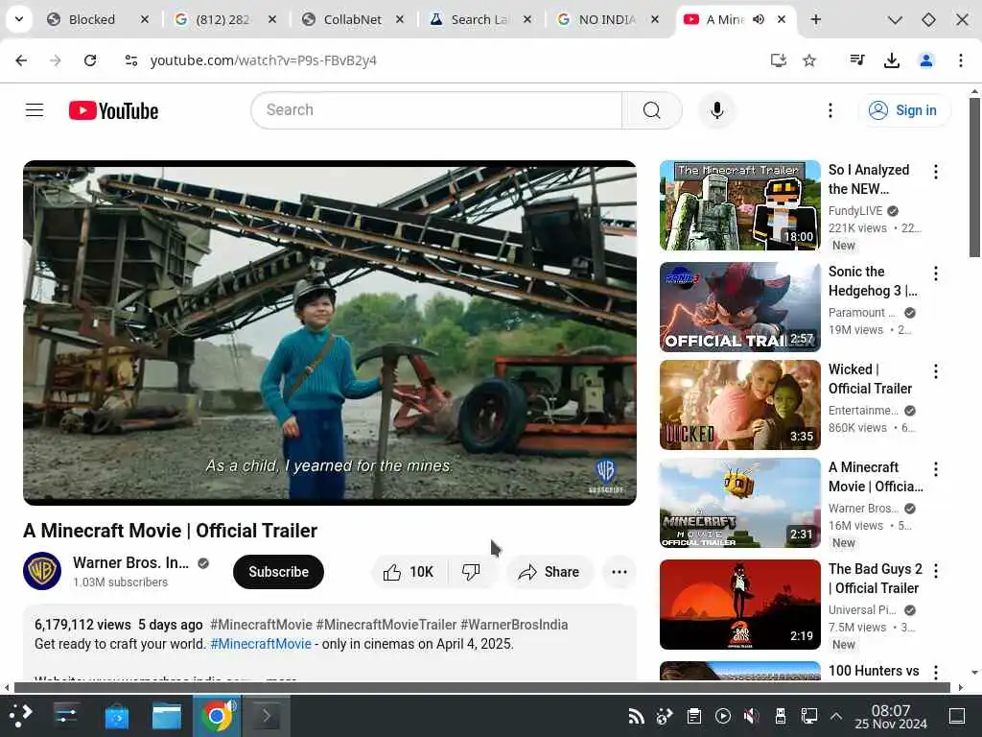Open YouTube settings three-dot menu
The height and width of the screenshot is (737, 982).
click(830, 110)
